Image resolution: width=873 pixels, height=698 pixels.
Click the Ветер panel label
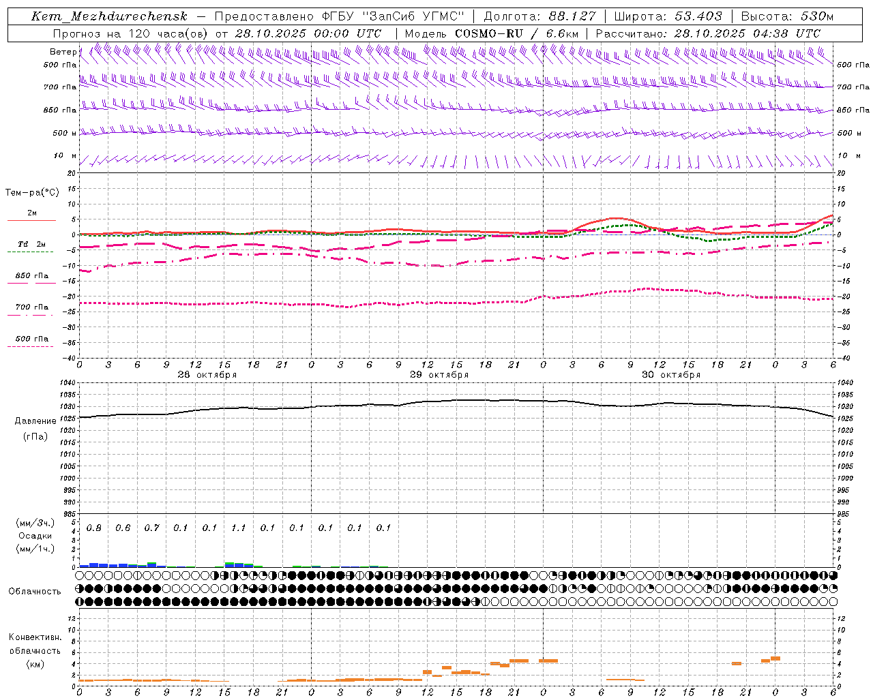63,52
